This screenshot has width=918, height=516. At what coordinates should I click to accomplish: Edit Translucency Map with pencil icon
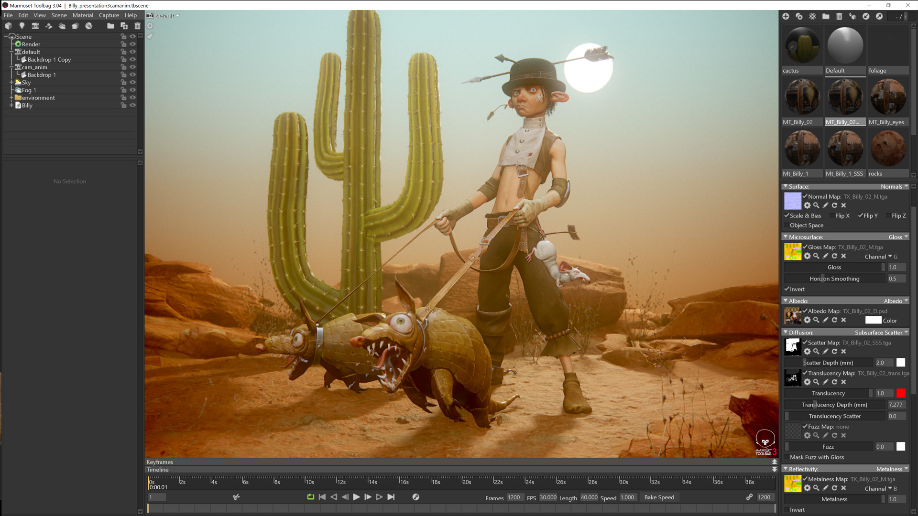click(825, 382)
